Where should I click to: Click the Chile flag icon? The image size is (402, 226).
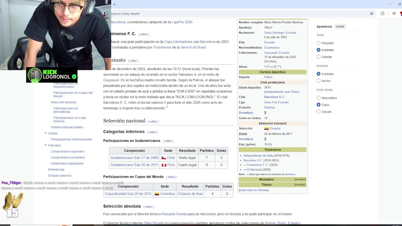(x=164, y=158)
